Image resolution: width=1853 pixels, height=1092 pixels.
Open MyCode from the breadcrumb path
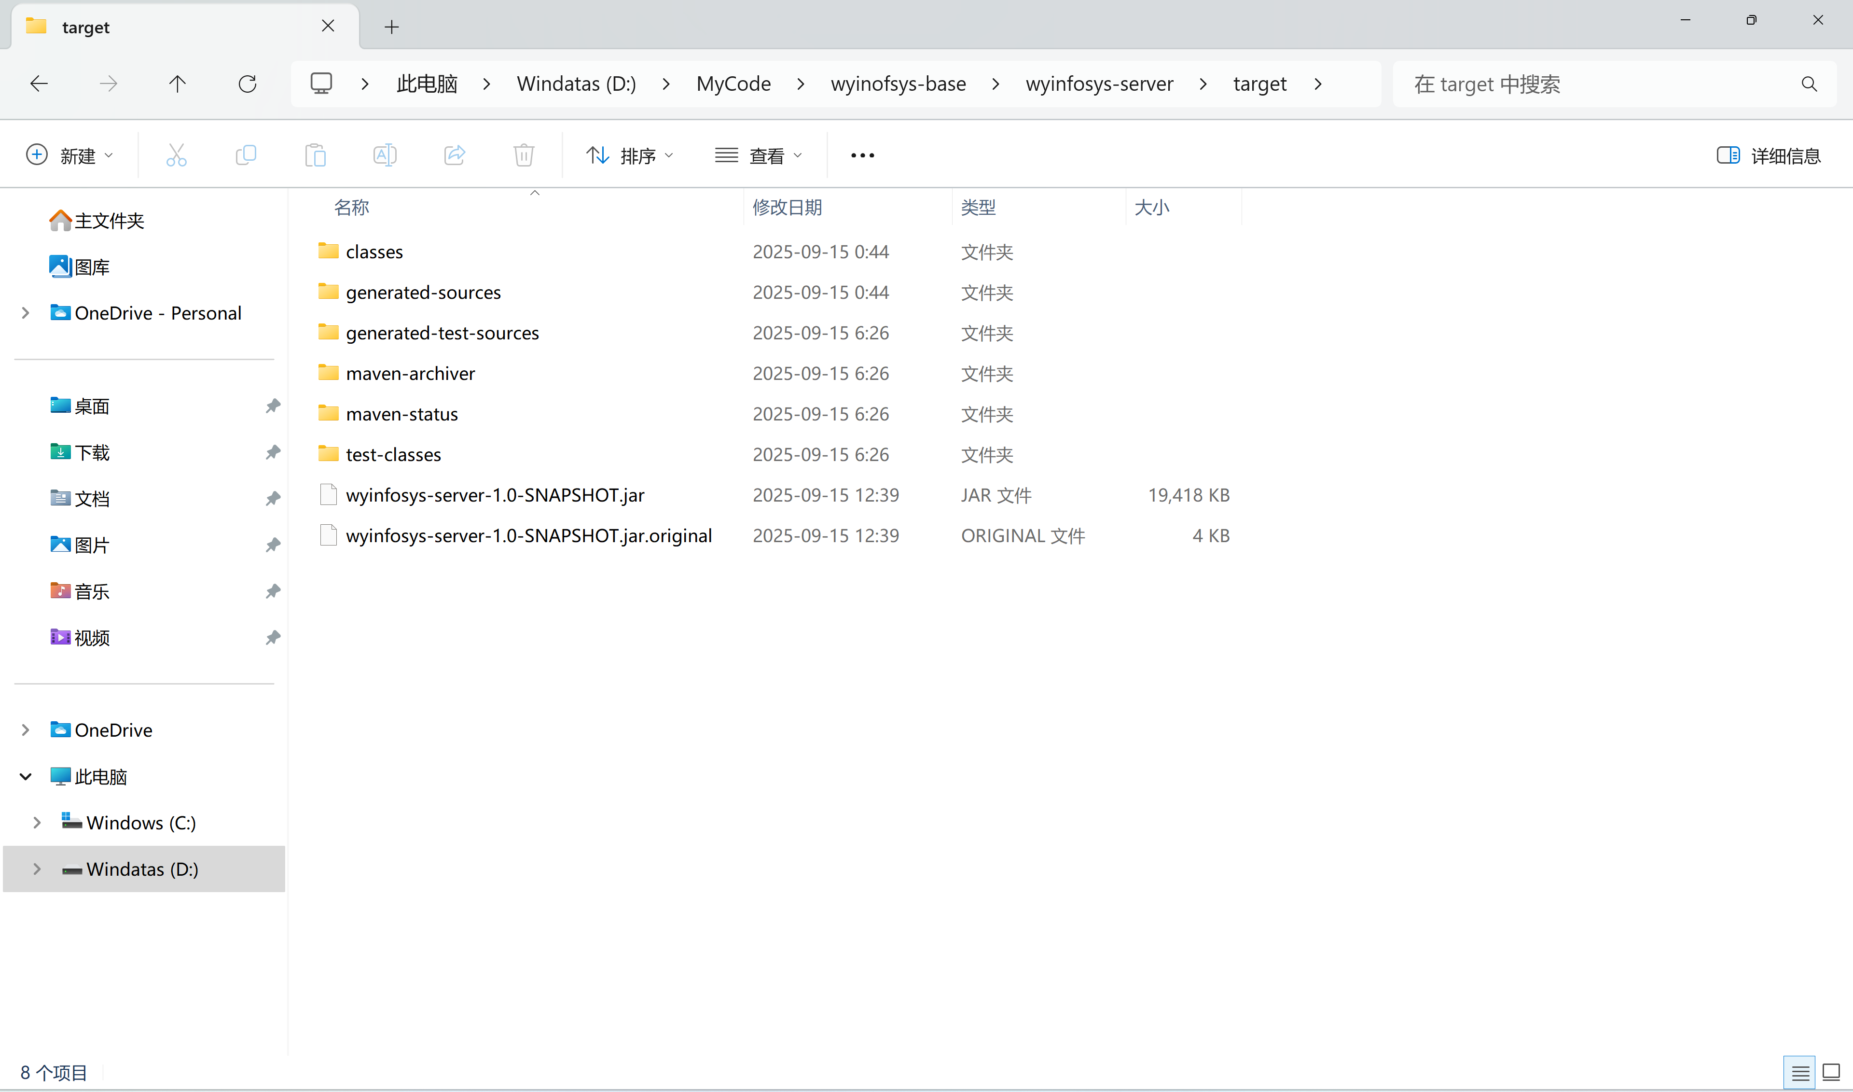[733, 83]
